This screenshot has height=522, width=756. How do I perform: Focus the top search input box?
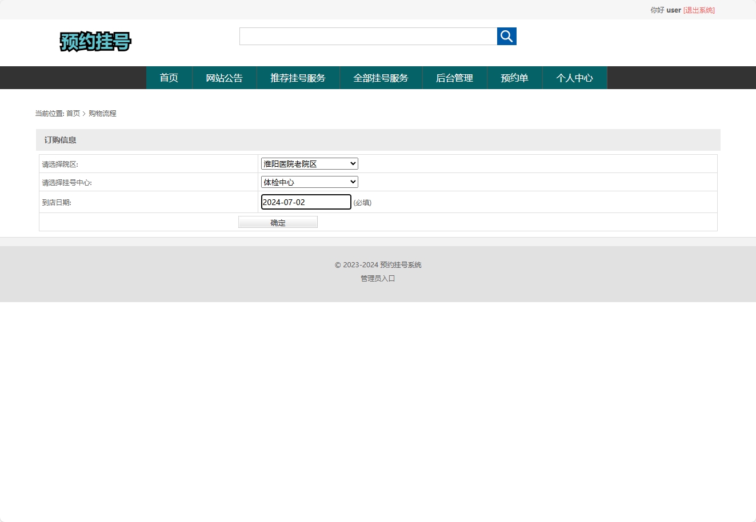click(x=368, y=36)
